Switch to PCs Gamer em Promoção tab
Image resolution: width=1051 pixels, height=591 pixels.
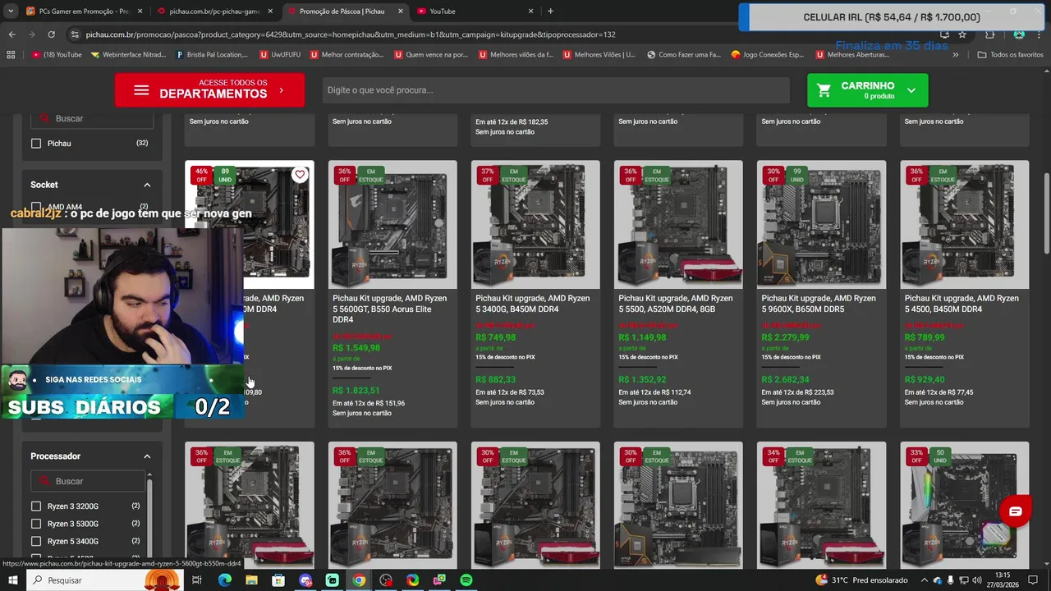point(84,11)
